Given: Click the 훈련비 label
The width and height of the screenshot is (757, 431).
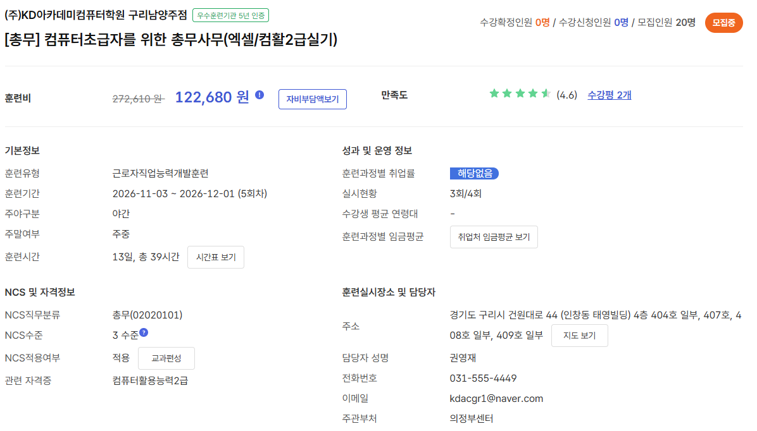Looking at the screenshot, I should (18, 99).
